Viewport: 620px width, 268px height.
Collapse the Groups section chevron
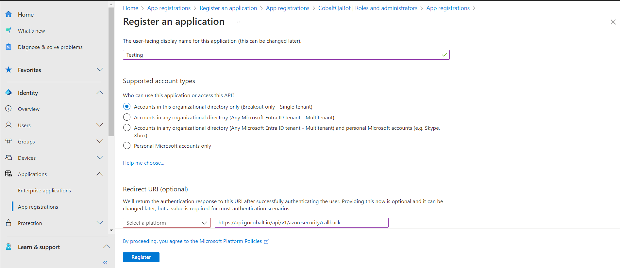click(x=100, y=141)
